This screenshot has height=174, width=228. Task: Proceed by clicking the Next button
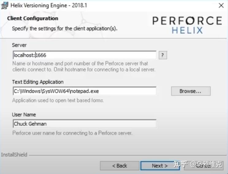(160, 166)
